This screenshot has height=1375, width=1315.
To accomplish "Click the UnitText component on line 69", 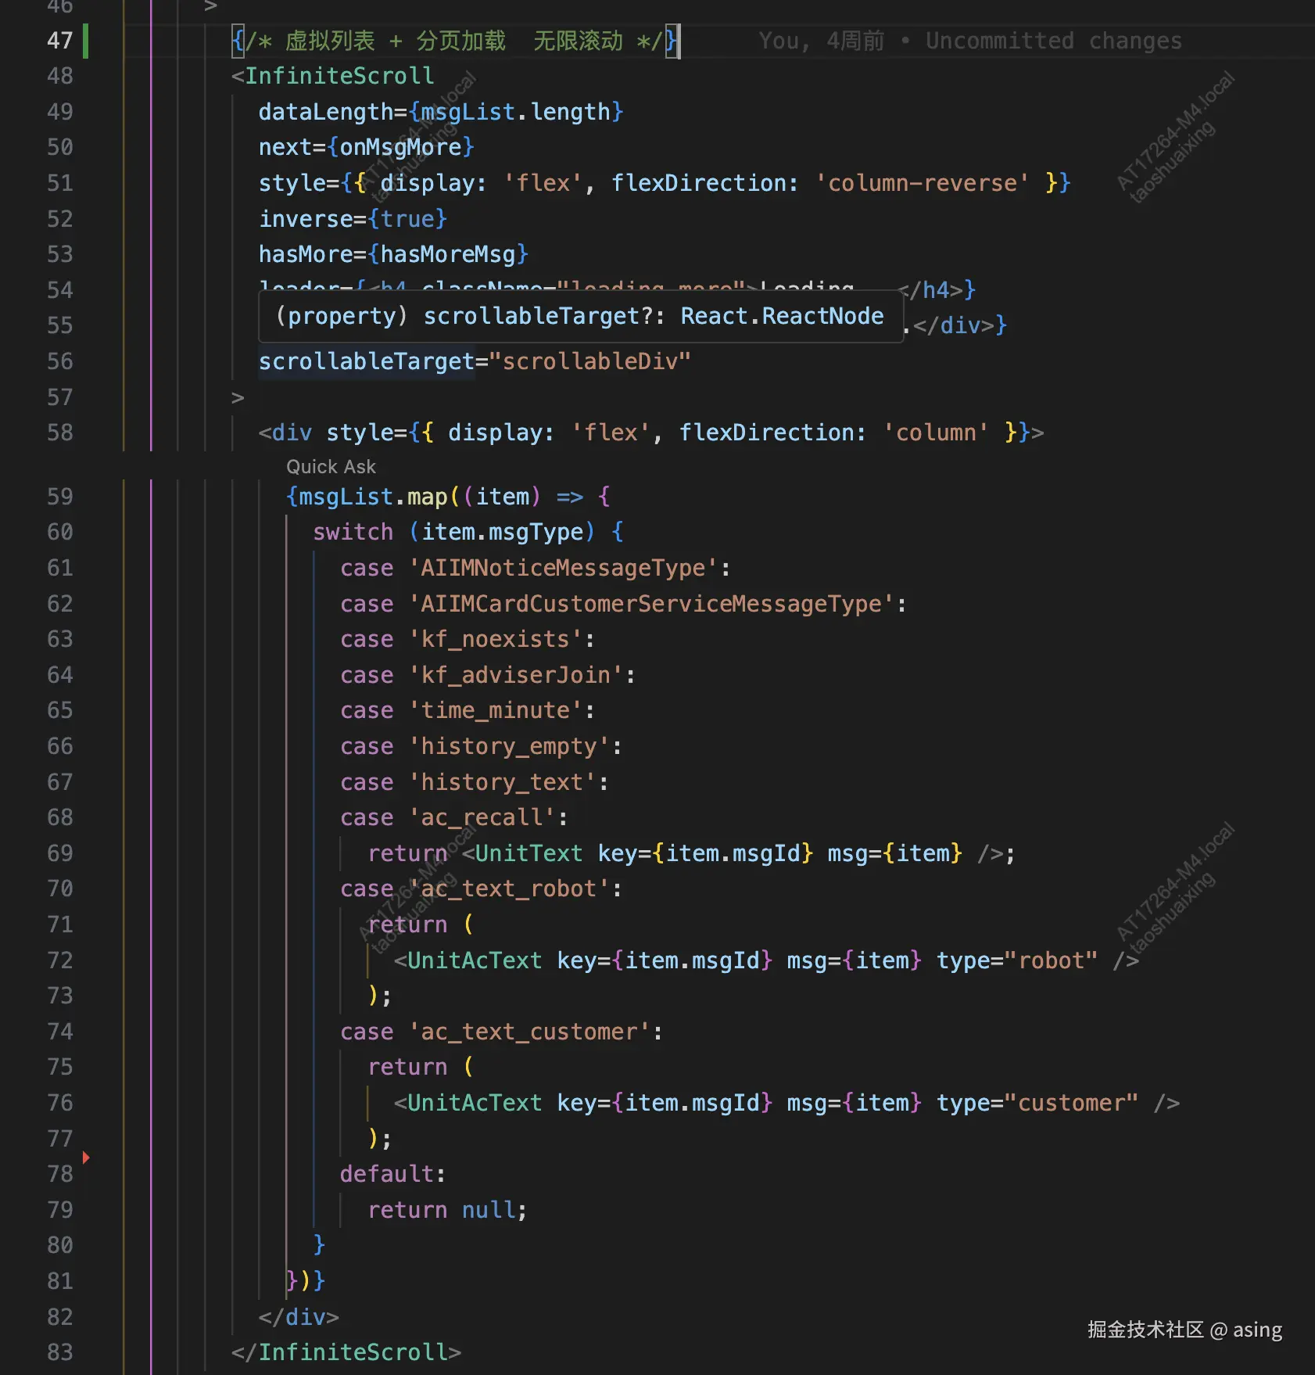I will point(529,853).
